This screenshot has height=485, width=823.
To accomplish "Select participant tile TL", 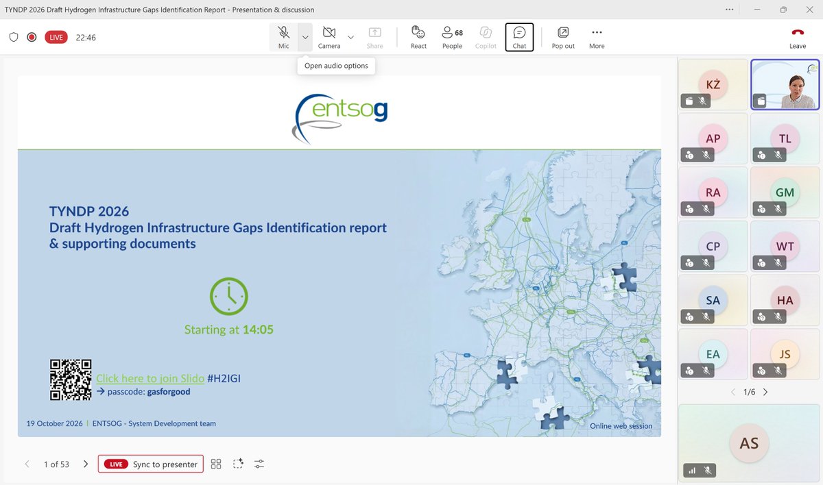I will pos(785,138).
